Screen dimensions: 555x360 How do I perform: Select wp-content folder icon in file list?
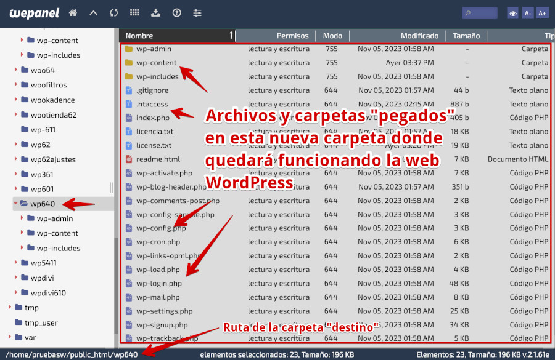pyautogui.click(x=129, y=63)
